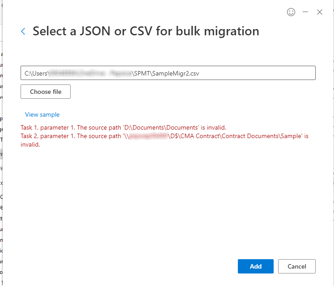Click the smiley feedback icon
Screen dimensions: 334x286
pyautogui.click(x=291, y=13)
